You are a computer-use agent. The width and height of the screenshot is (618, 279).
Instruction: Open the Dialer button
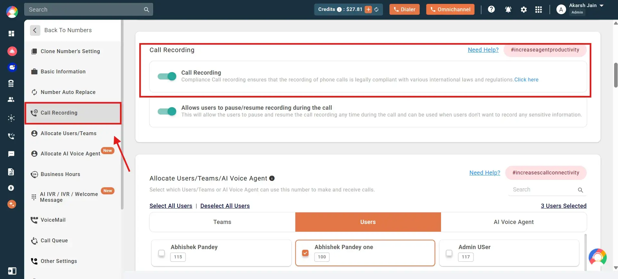tap(405, 9)
